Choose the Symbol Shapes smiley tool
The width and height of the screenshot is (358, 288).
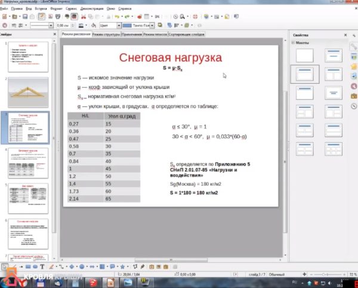82,266
